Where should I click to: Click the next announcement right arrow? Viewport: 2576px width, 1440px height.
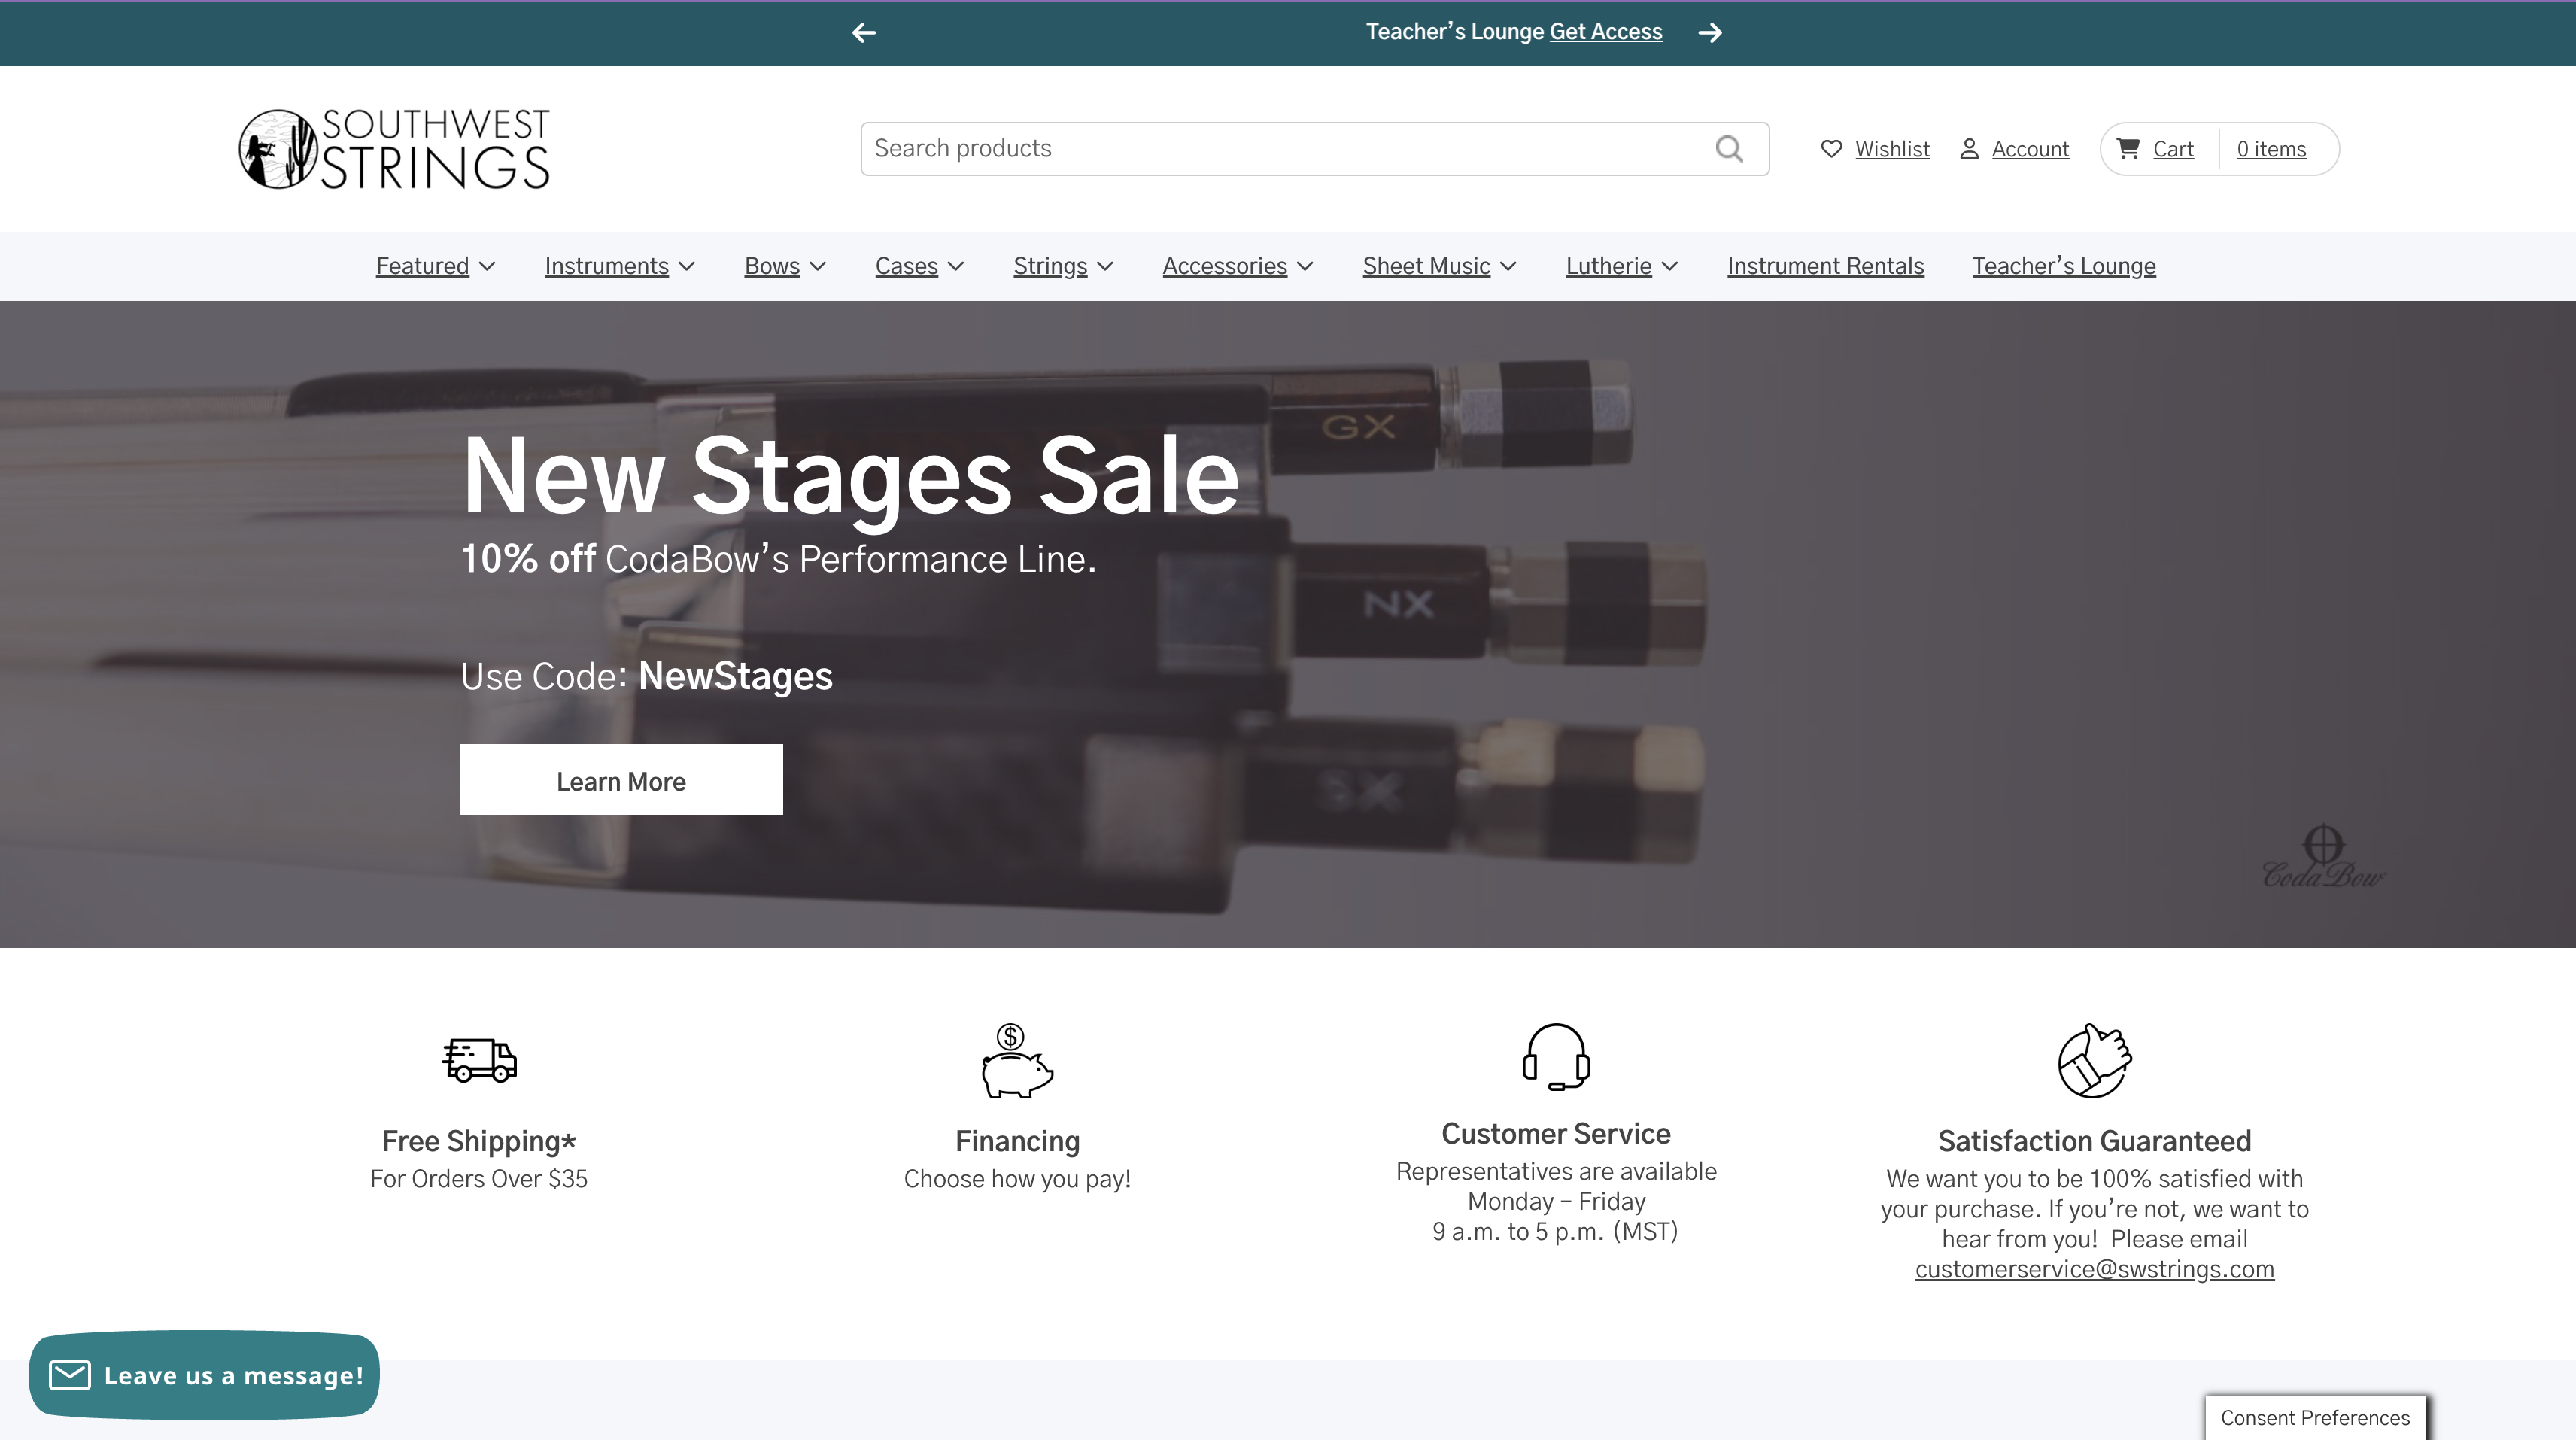(1710, 33)
